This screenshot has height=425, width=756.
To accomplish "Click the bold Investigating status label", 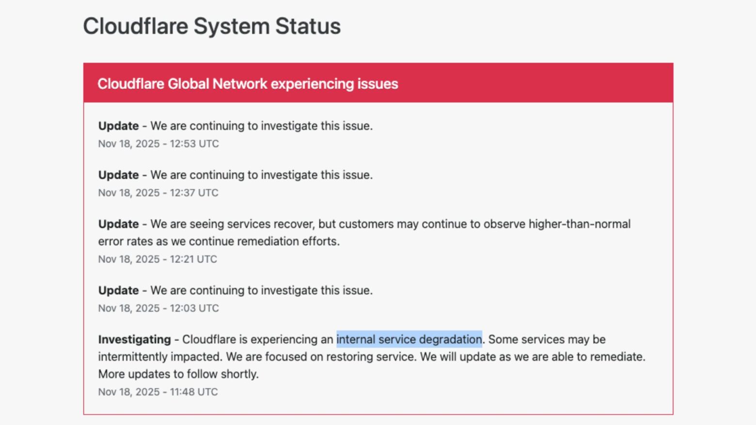I will (x=134, y=339).
